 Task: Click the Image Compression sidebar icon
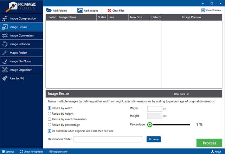[5, 19]
